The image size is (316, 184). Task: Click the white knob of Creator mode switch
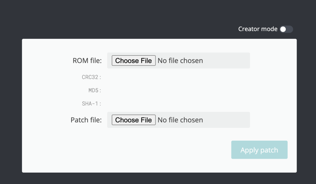[x=283, y=29]
